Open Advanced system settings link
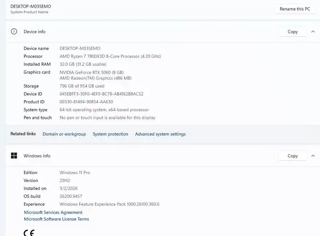The width and height of the screenshot is (320, 236). (160, 134)
